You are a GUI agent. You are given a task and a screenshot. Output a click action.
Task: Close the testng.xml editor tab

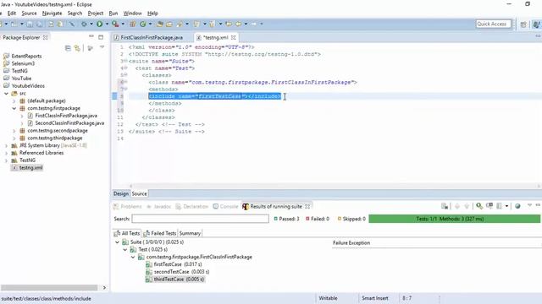(x=234, y=37)
